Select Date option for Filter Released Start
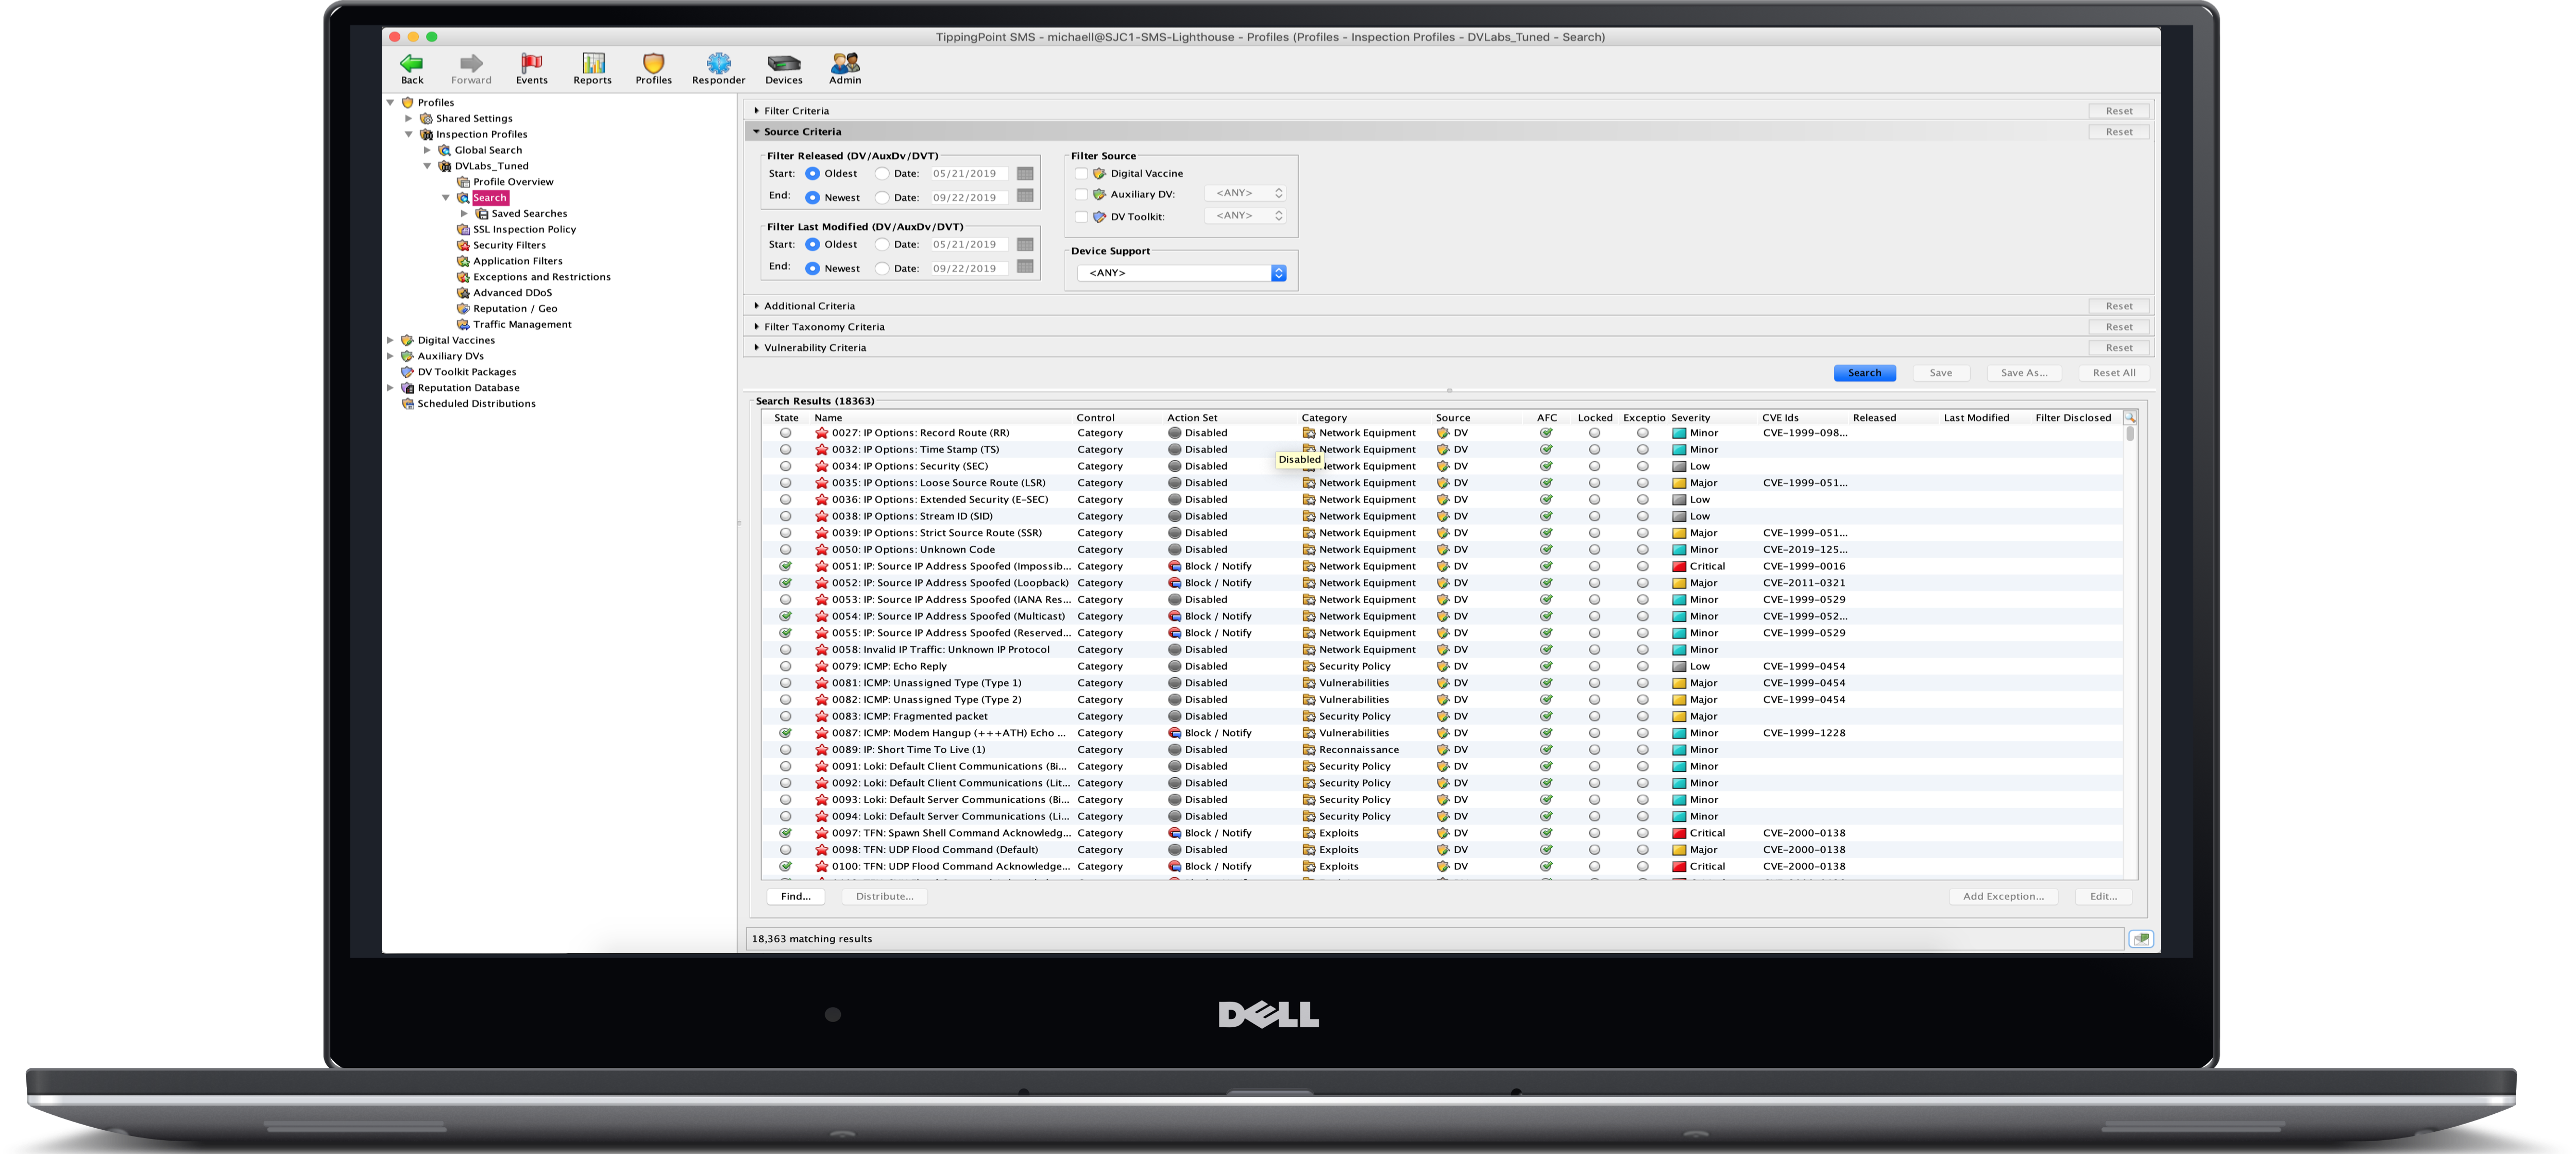The height and width of the screenshot is (1154, 2576). (882, 174)
